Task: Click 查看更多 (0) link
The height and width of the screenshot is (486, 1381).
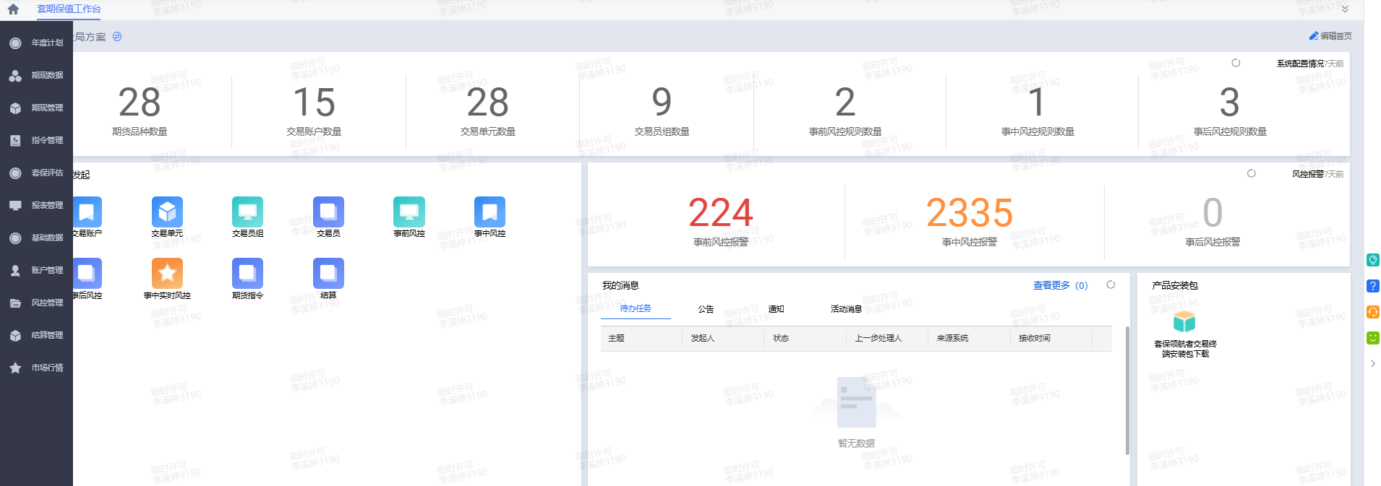Action: (1060, 285)
